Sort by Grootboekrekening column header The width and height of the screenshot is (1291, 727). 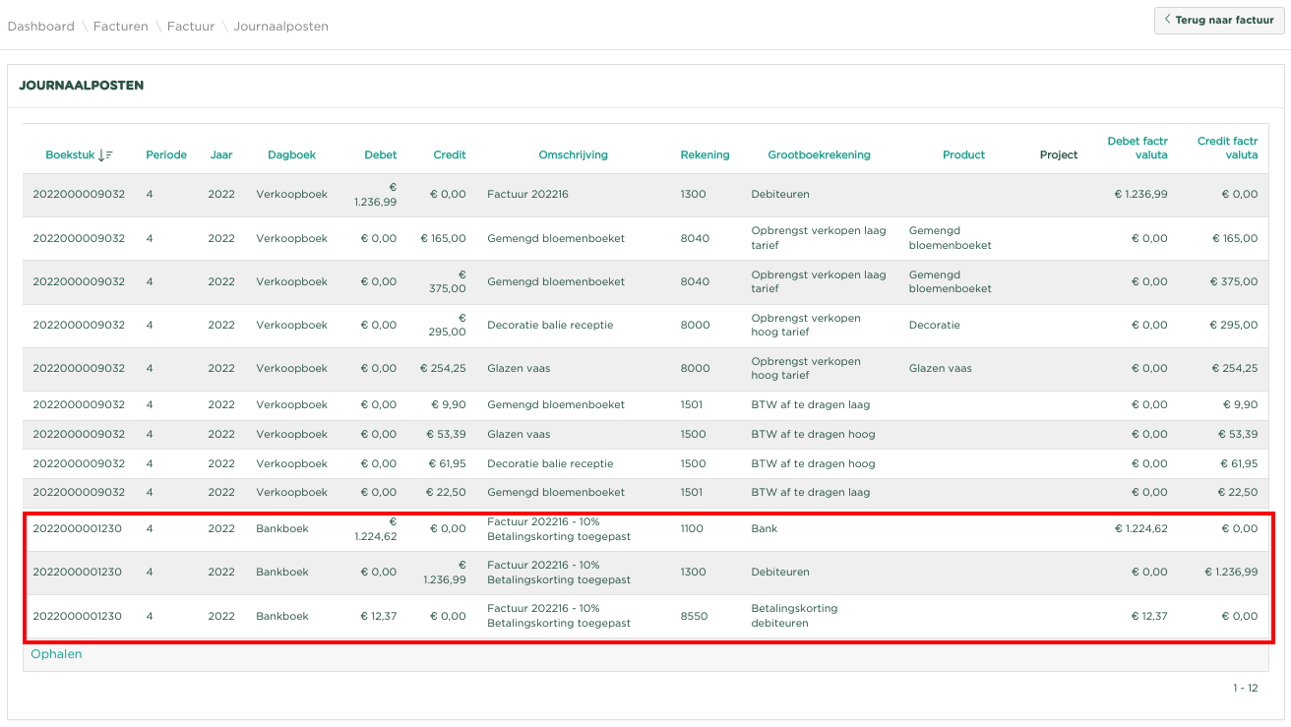point(819,154)
